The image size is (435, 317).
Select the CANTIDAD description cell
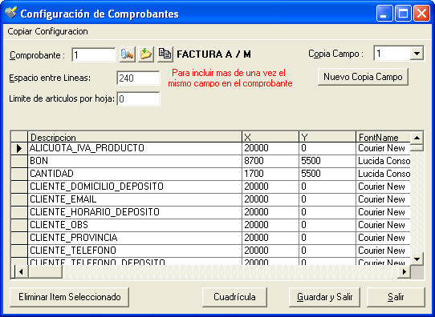click(135, 174)
